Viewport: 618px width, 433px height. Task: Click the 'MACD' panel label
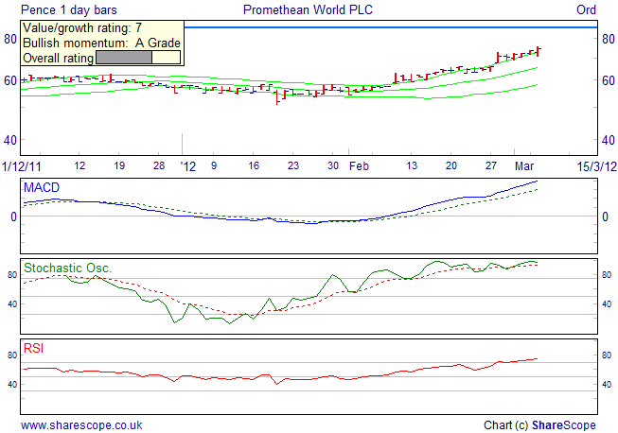point(42,187)
